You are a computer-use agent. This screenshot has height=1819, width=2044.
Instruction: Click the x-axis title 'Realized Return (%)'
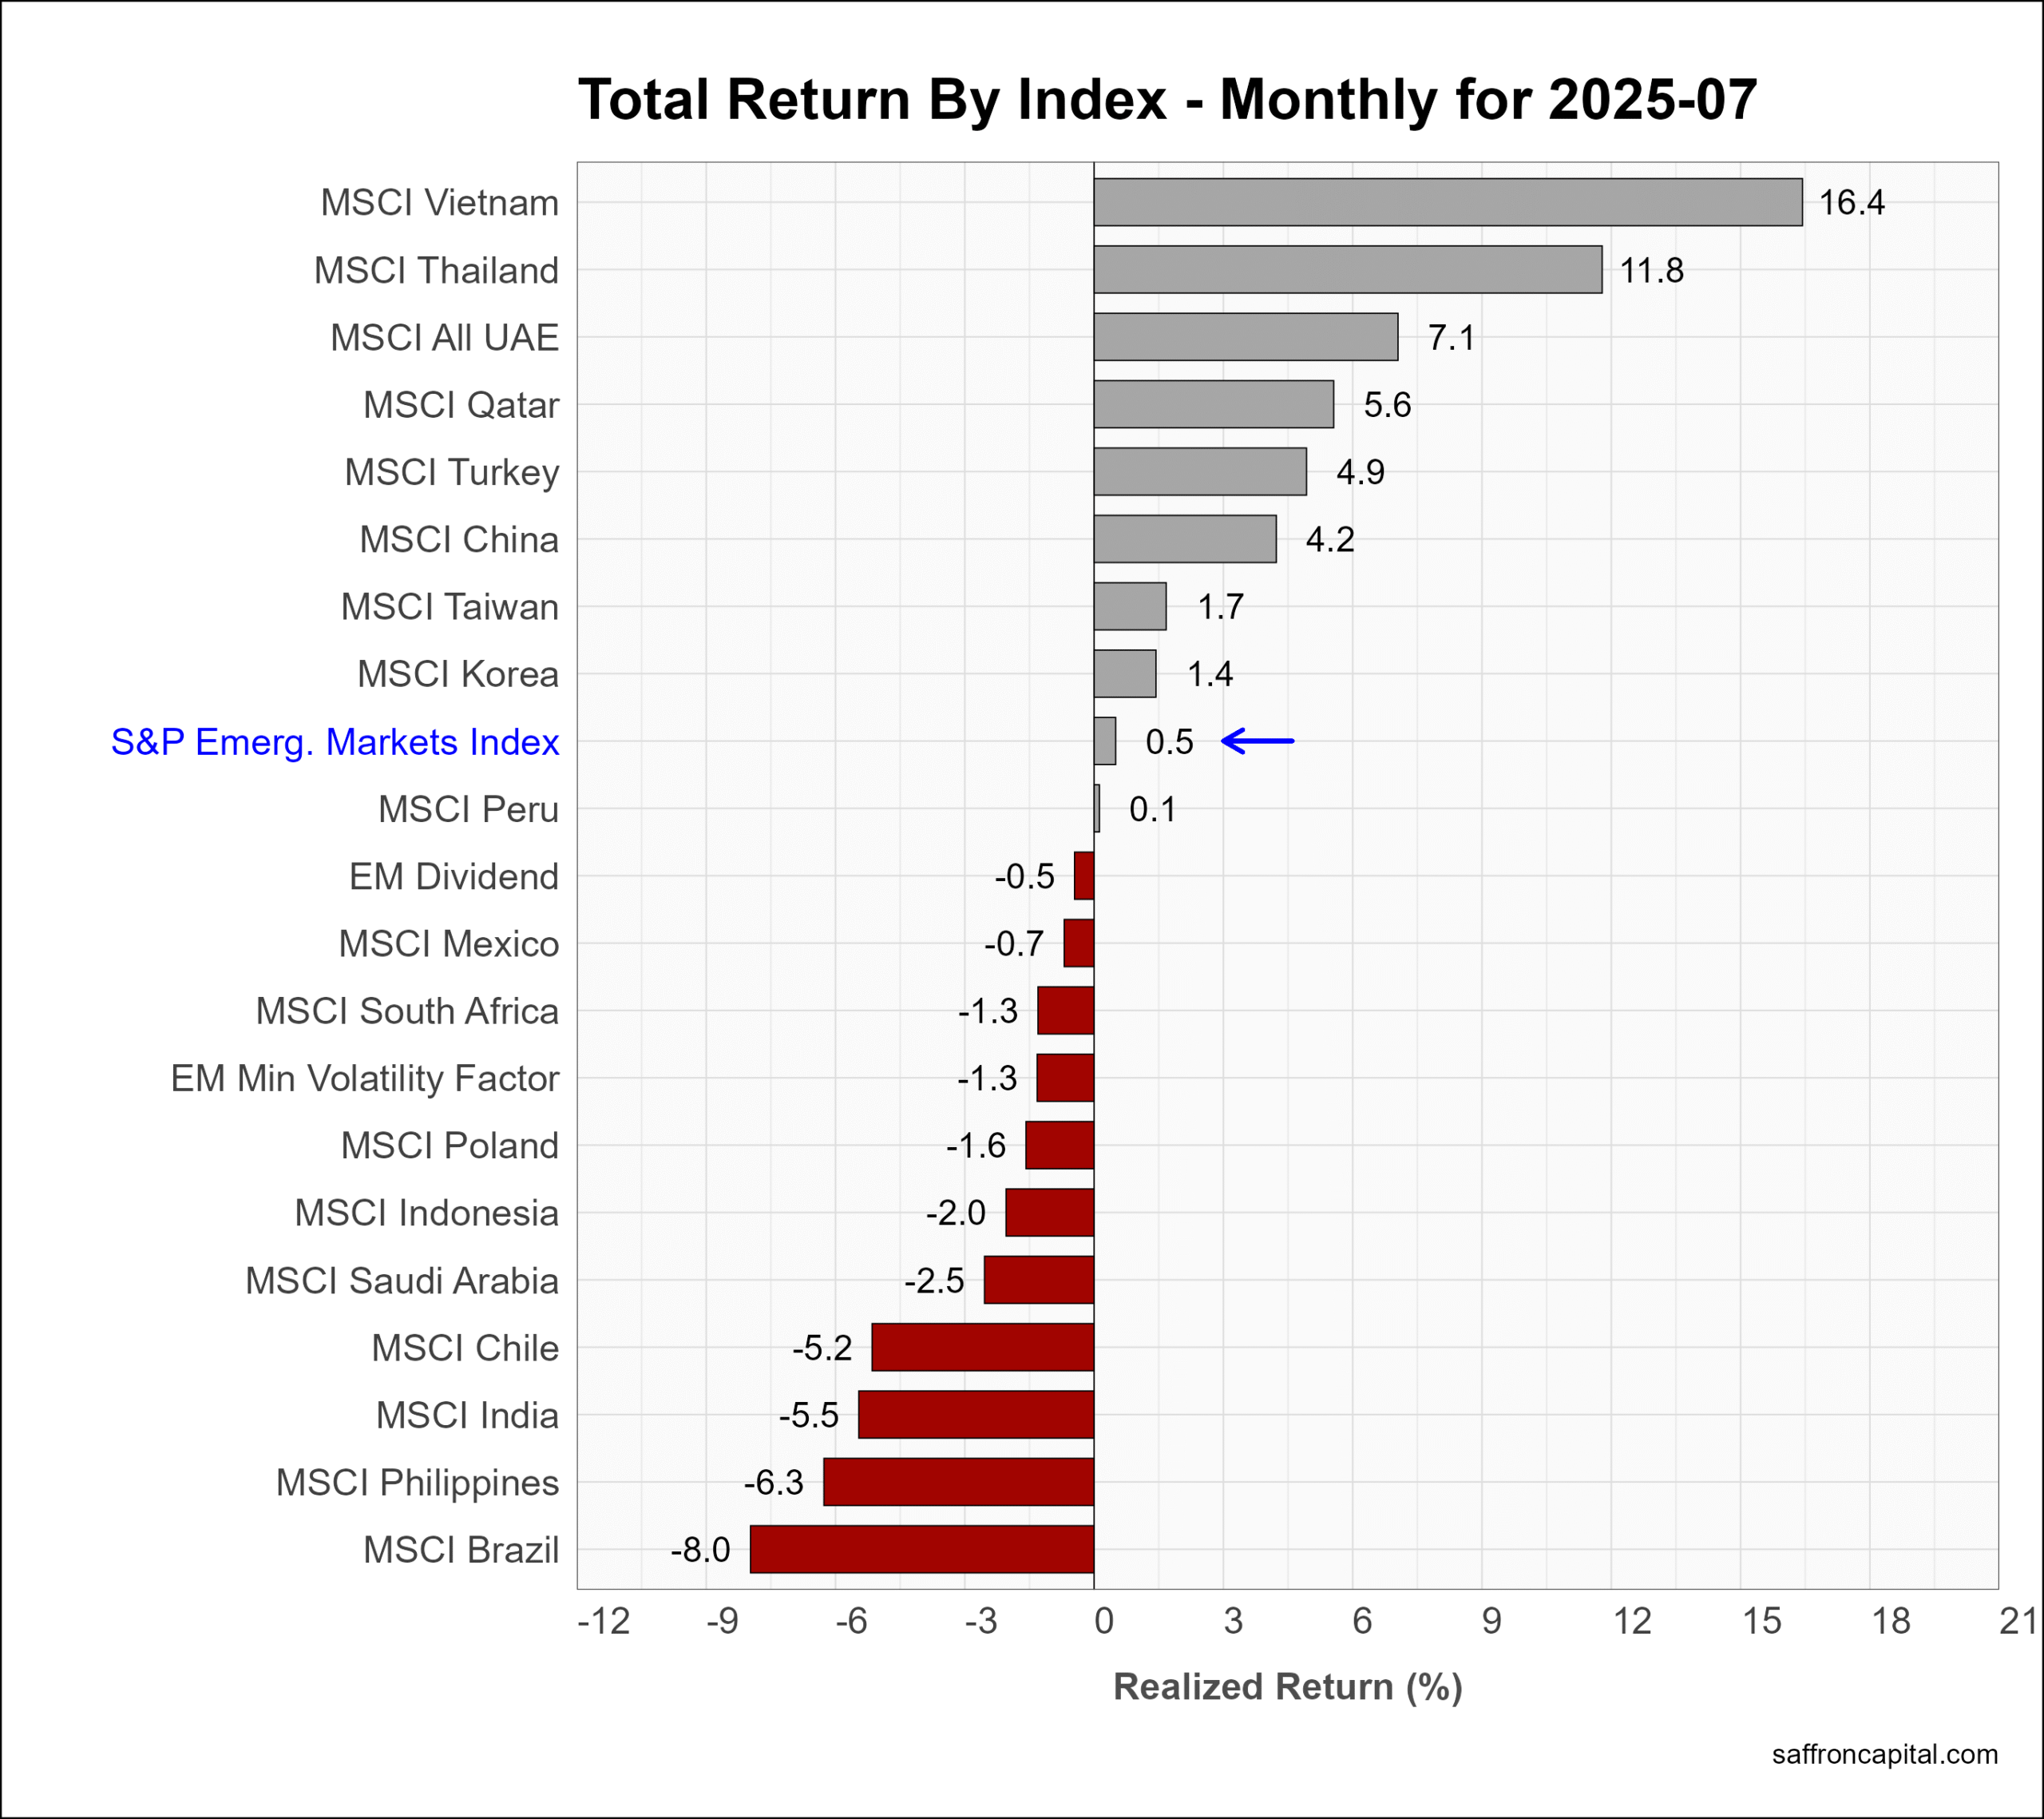[x=1288, y=1687]
